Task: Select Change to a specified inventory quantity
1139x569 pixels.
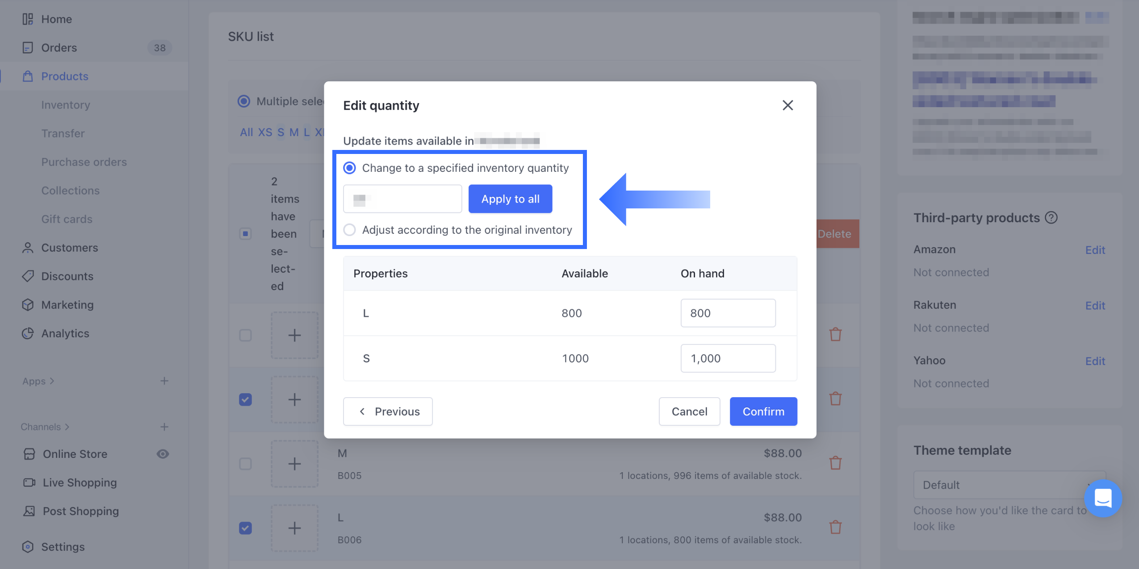Action: coord(349,168)
